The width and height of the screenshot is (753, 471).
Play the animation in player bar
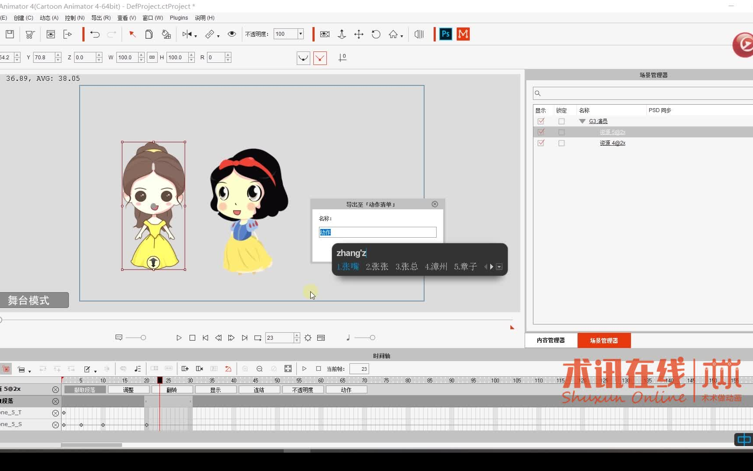pyautogui.click(x=179, y=338)
